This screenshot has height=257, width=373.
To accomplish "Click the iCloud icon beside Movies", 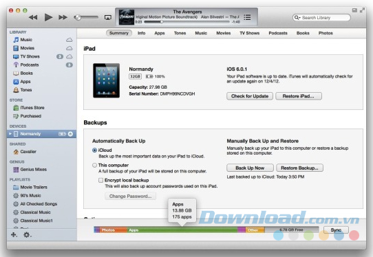I will click(70, 48).
